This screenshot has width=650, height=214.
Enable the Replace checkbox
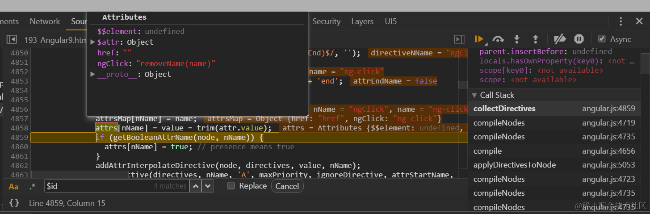pyautogui.click(x=231, y=185)
